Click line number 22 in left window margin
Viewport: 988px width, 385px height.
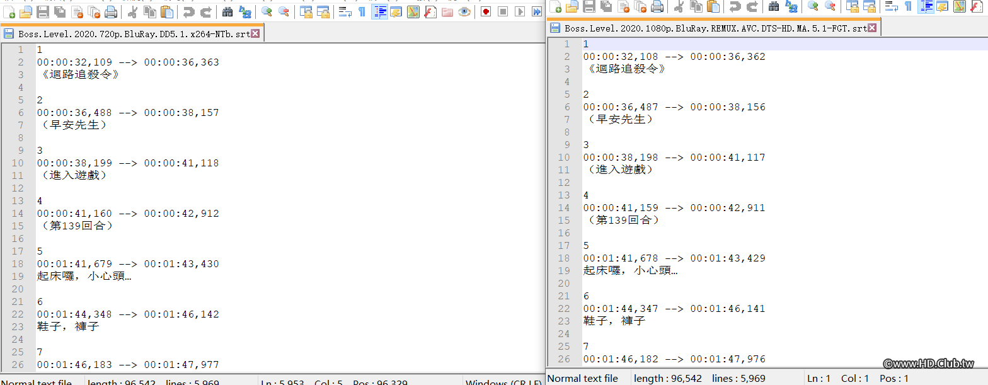point(18,314)
